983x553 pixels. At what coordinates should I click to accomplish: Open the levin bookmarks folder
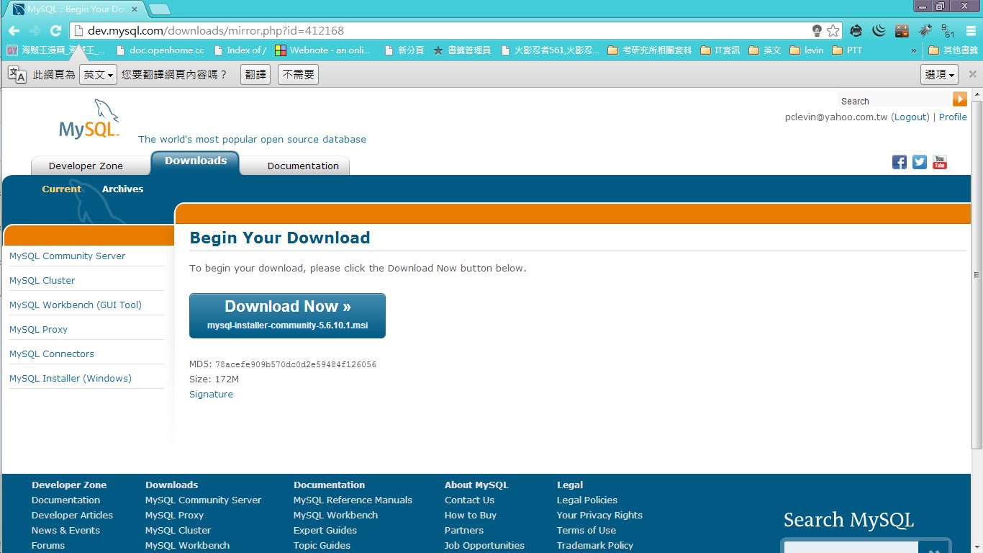pyautogui.click(x=807, y=50)
